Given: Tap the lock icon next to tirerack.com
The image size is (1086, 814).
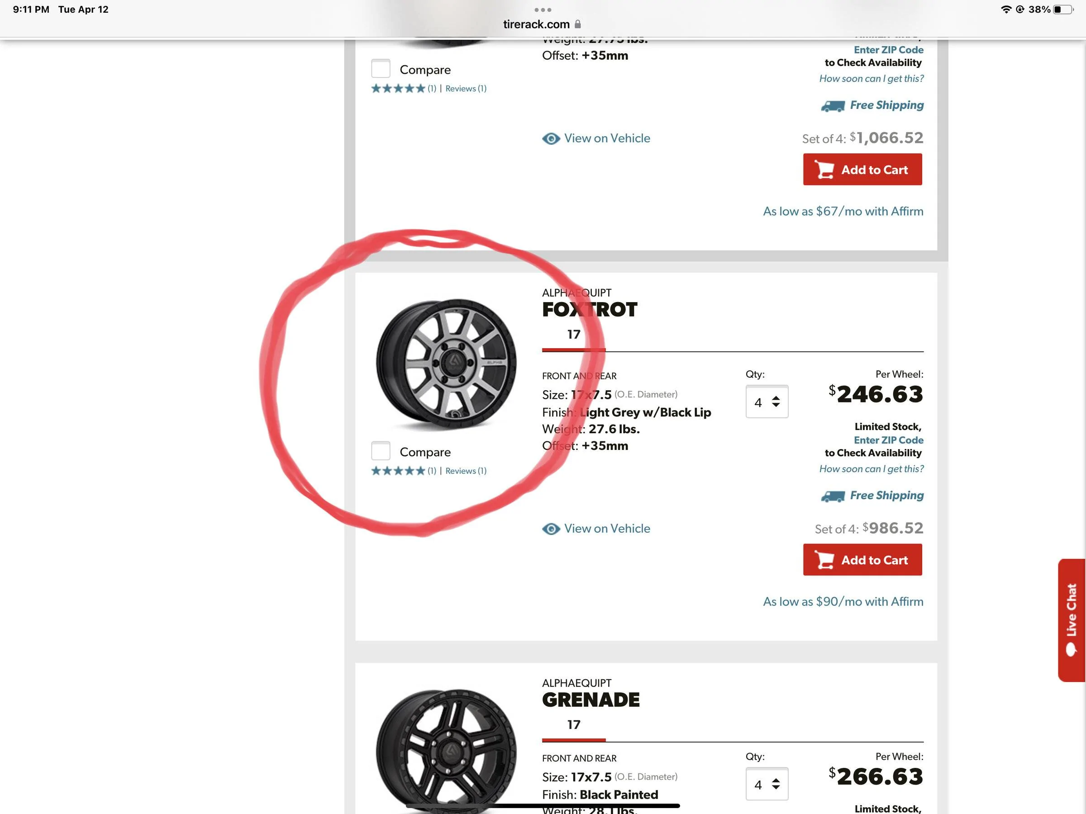Looking at the screenshot, I should (578, 24).
